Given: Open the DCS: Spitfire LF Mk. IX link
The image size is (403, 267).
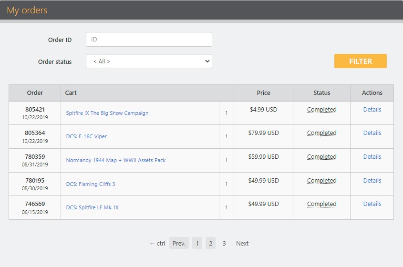Looking at the screenshot, I should coord(92,207).
